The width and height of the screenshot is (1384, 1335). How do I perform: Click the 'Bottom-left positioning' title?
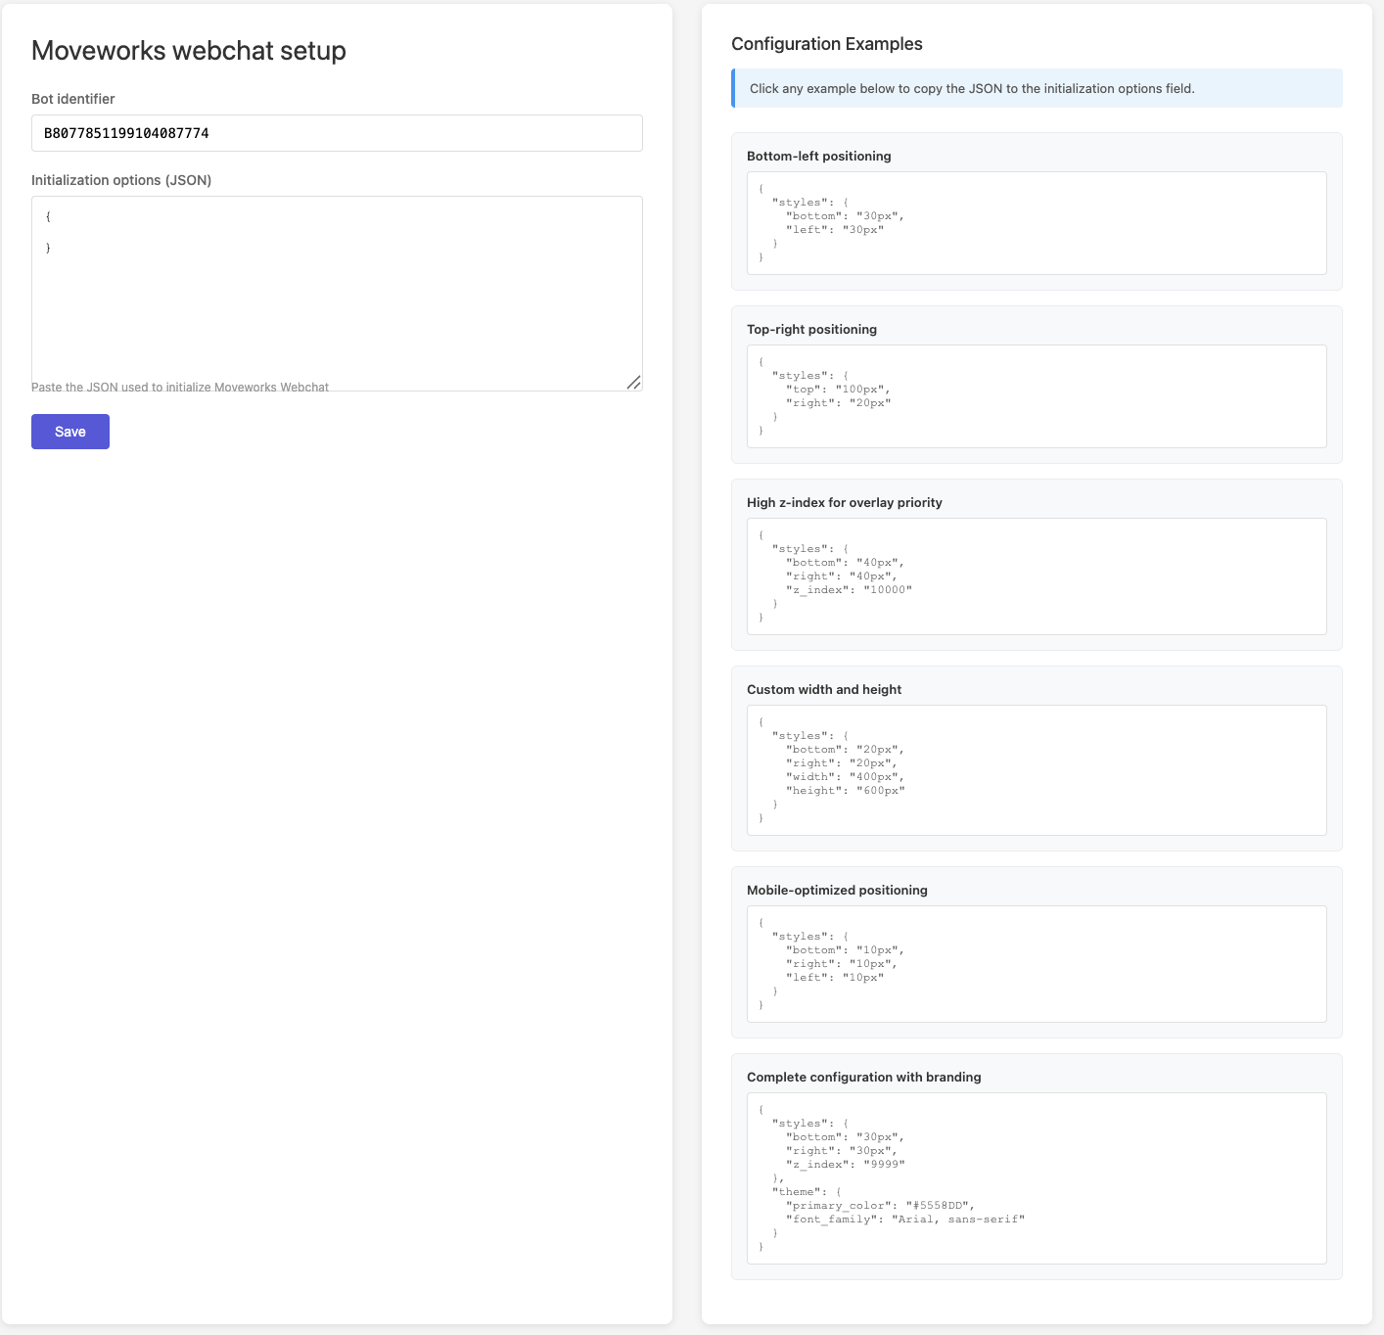coord(819,156)
